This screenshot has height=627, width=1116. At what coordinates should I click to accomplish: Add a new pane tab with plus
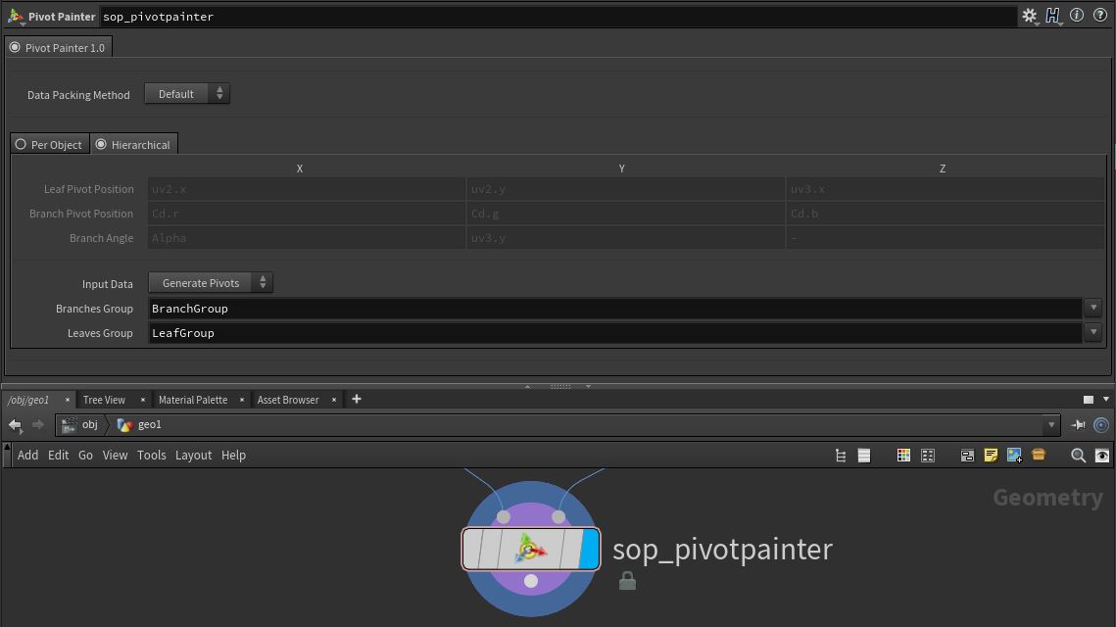pyautogui.click(x=357, y=399)
